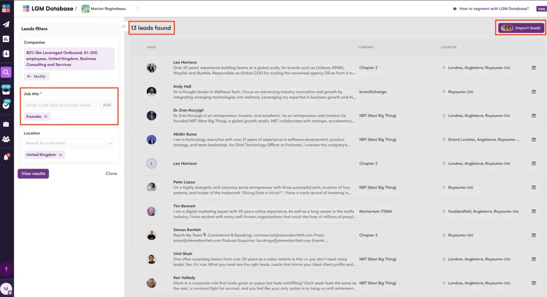
Task: Open the inbox icon with 14.1K badge
Action: tap(6, 90)
